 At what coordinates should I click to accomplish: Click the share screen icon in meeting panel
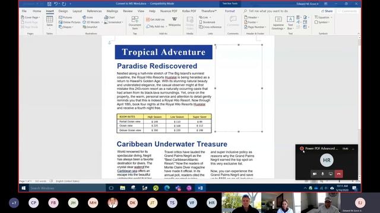point(331,174)
